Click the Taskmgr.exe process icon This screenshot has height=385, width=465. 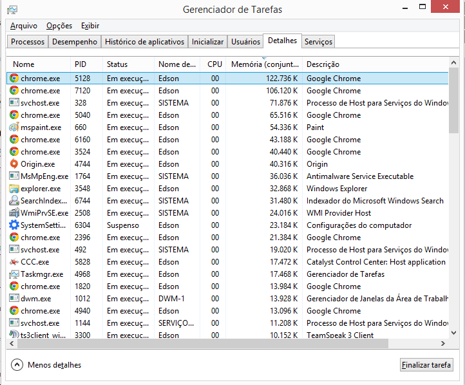coord(14,274)
